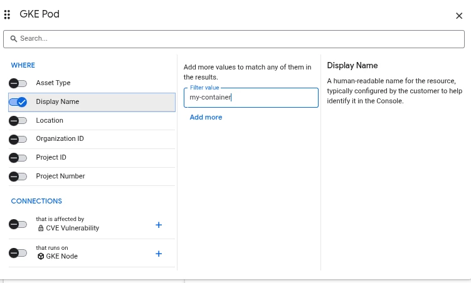Enable the Organization ID filter toggle

coord(18,139)
